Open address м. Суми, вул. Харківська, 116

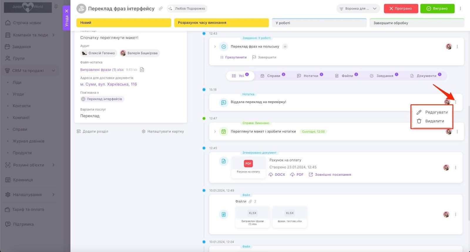pos(109,84)
